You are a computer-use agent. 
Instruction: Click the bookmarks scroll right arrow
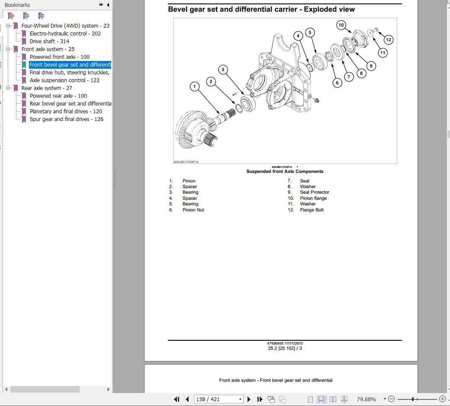(x=108, y=390)
